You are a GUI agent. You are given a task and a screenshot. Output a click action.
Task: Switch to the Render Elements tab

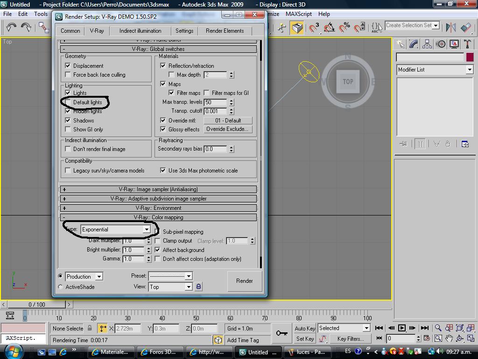[x=225, y=31]
